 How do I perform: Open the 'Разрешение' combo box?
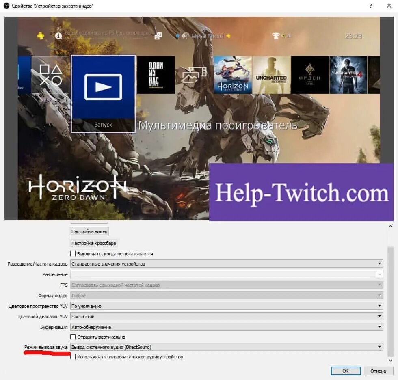tap(227, 274)
